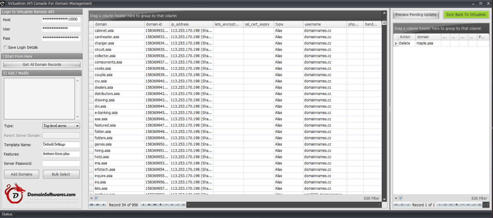This screenshot has height=218, width=493.
Task: Toggle the filter checkbox under the pending-update grid
Action: pyautogui.click(x=400, y=198)
